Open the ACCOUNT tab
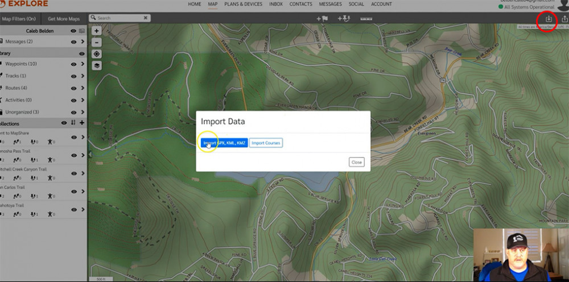 pyautogui.click(x=381, y=5)
